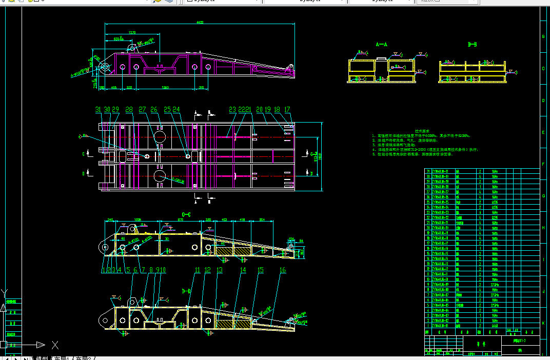Select the 1360 dimension under the side view

(x=165, y=87)
